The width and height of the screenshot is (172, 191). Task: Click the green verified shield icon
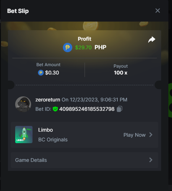coord(55,109)
